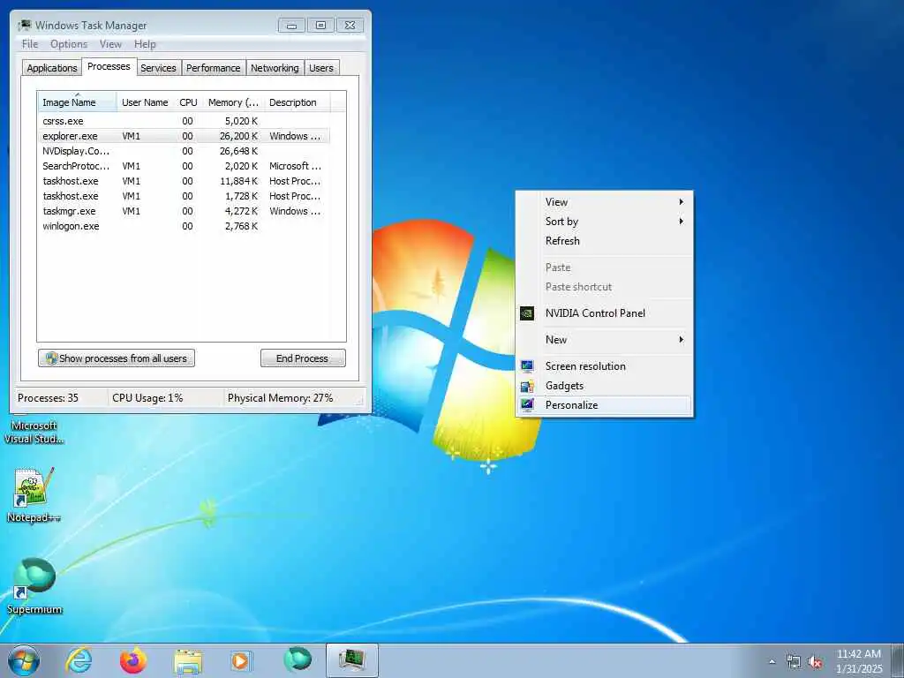The image size is (904, 678).
Task: Expand the View submenu arrow
Action: tap(682, 202)
